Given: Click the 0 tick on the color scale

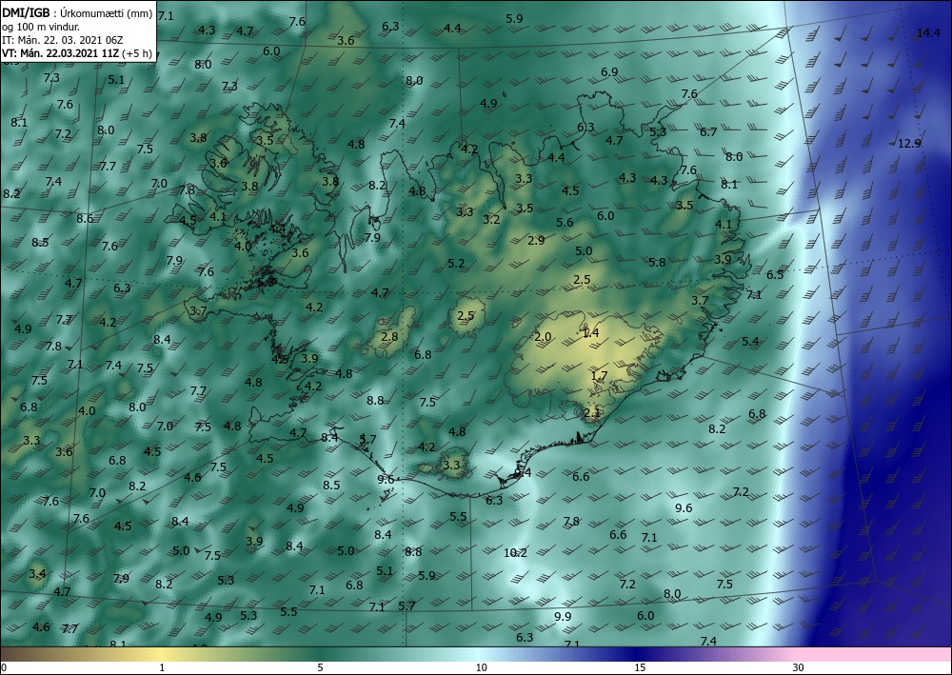Looking at the screenshot, I should pyautogui.click(x=4, y=667).
